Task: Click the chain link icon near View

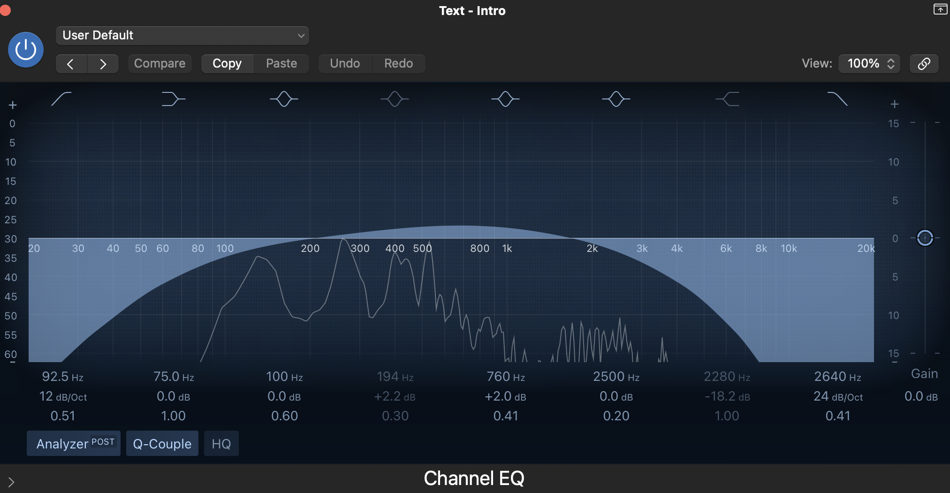Action: pos(924,63)
